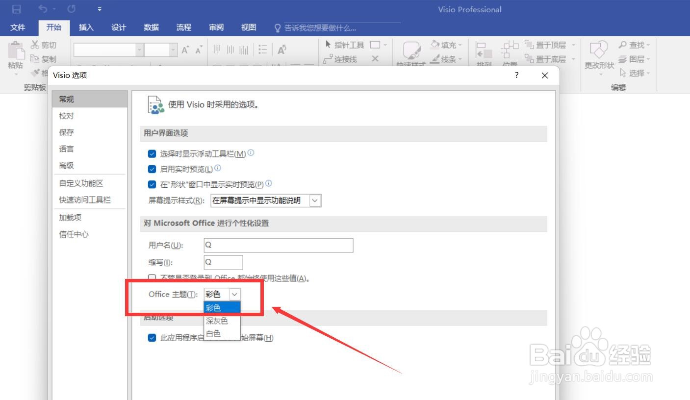Image resolution: width=690 pixels, height=400 pixels.
Task: Select the Connector tool
Action: pos(340,59)
